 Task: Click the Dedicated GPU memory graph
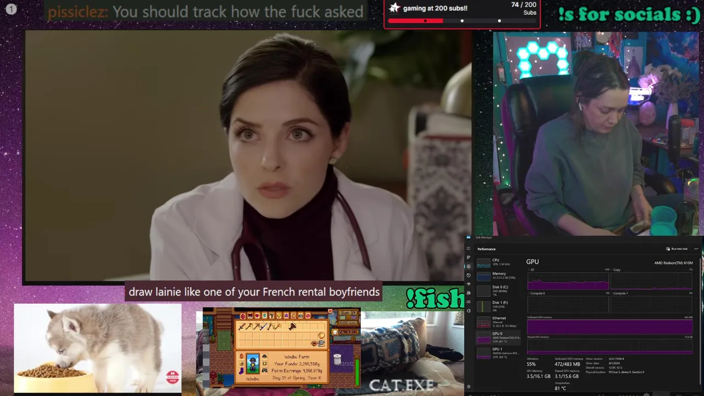pyautogui.click(x=610, y=327)
